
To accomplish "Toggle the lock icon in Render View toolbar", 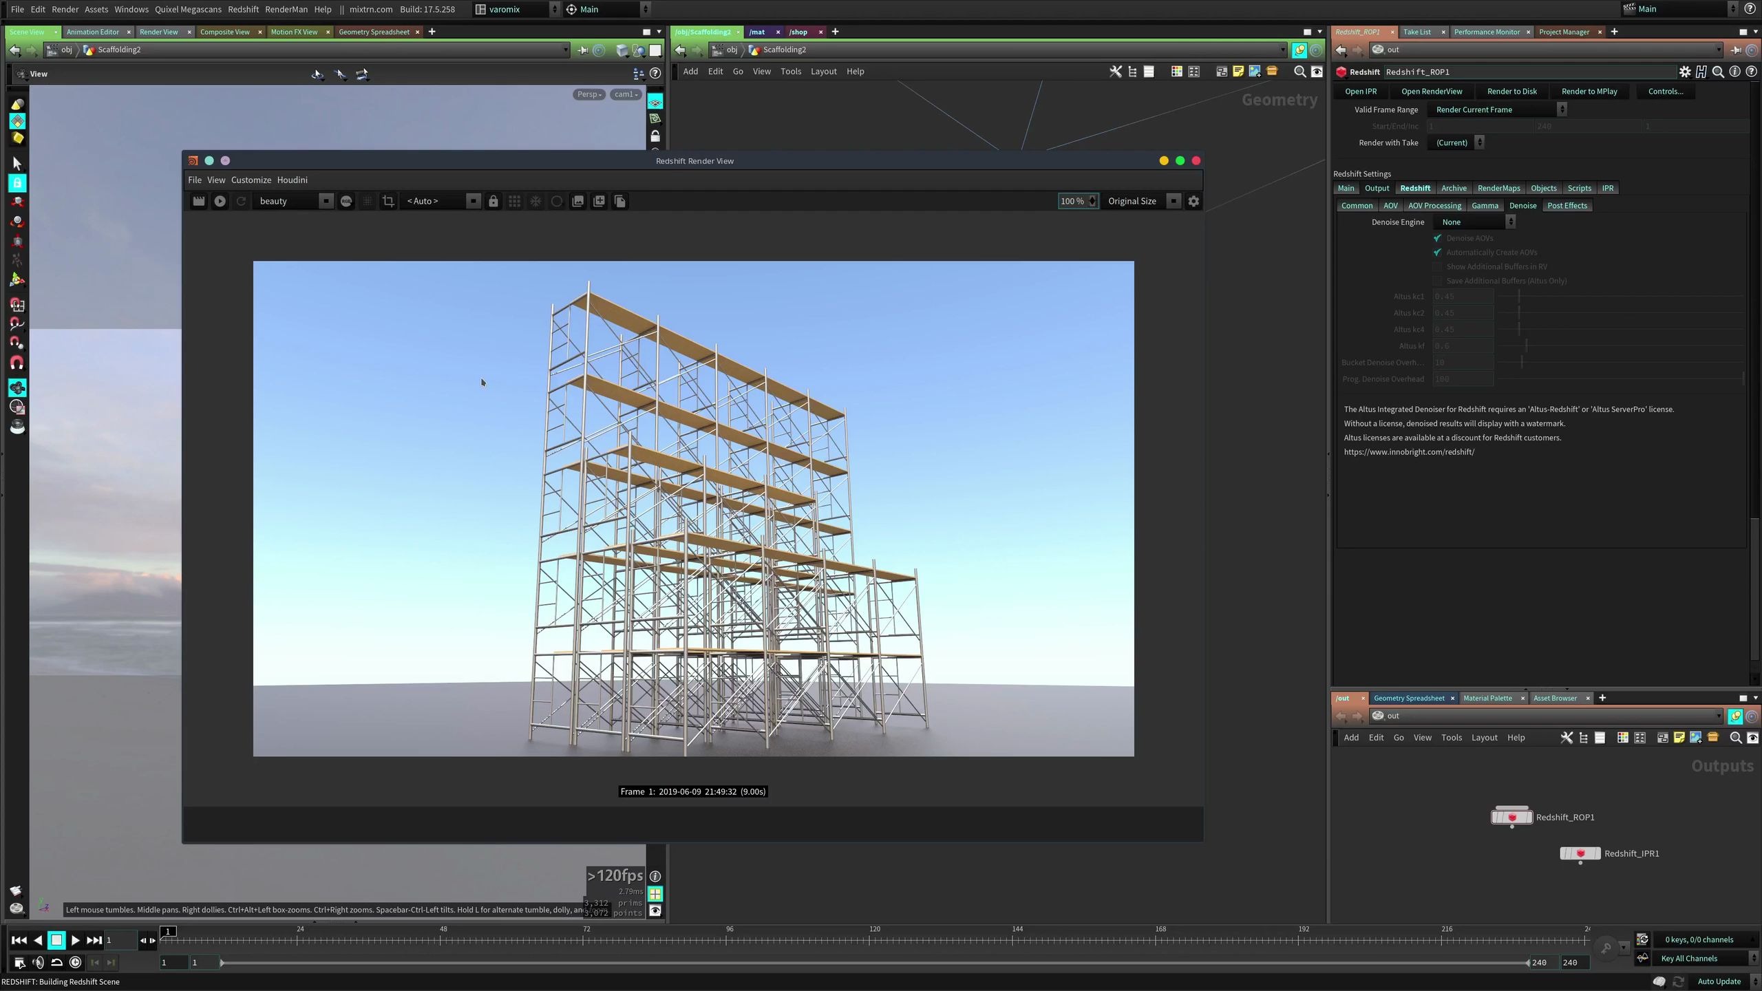I will 493,201.
